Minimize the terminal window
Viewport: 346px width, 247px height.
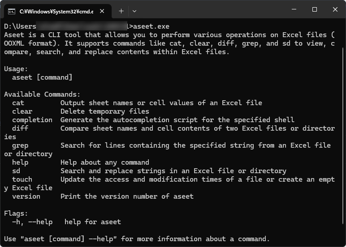pyautogui.click(x=294, y=10)
